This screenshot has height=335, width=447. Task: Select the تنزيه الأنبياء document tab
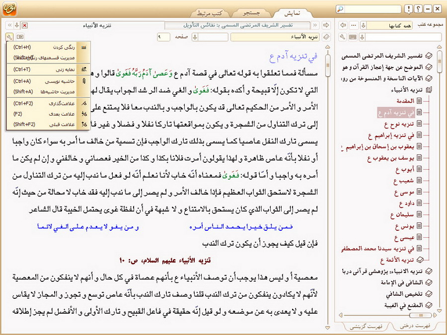(97, 25)
